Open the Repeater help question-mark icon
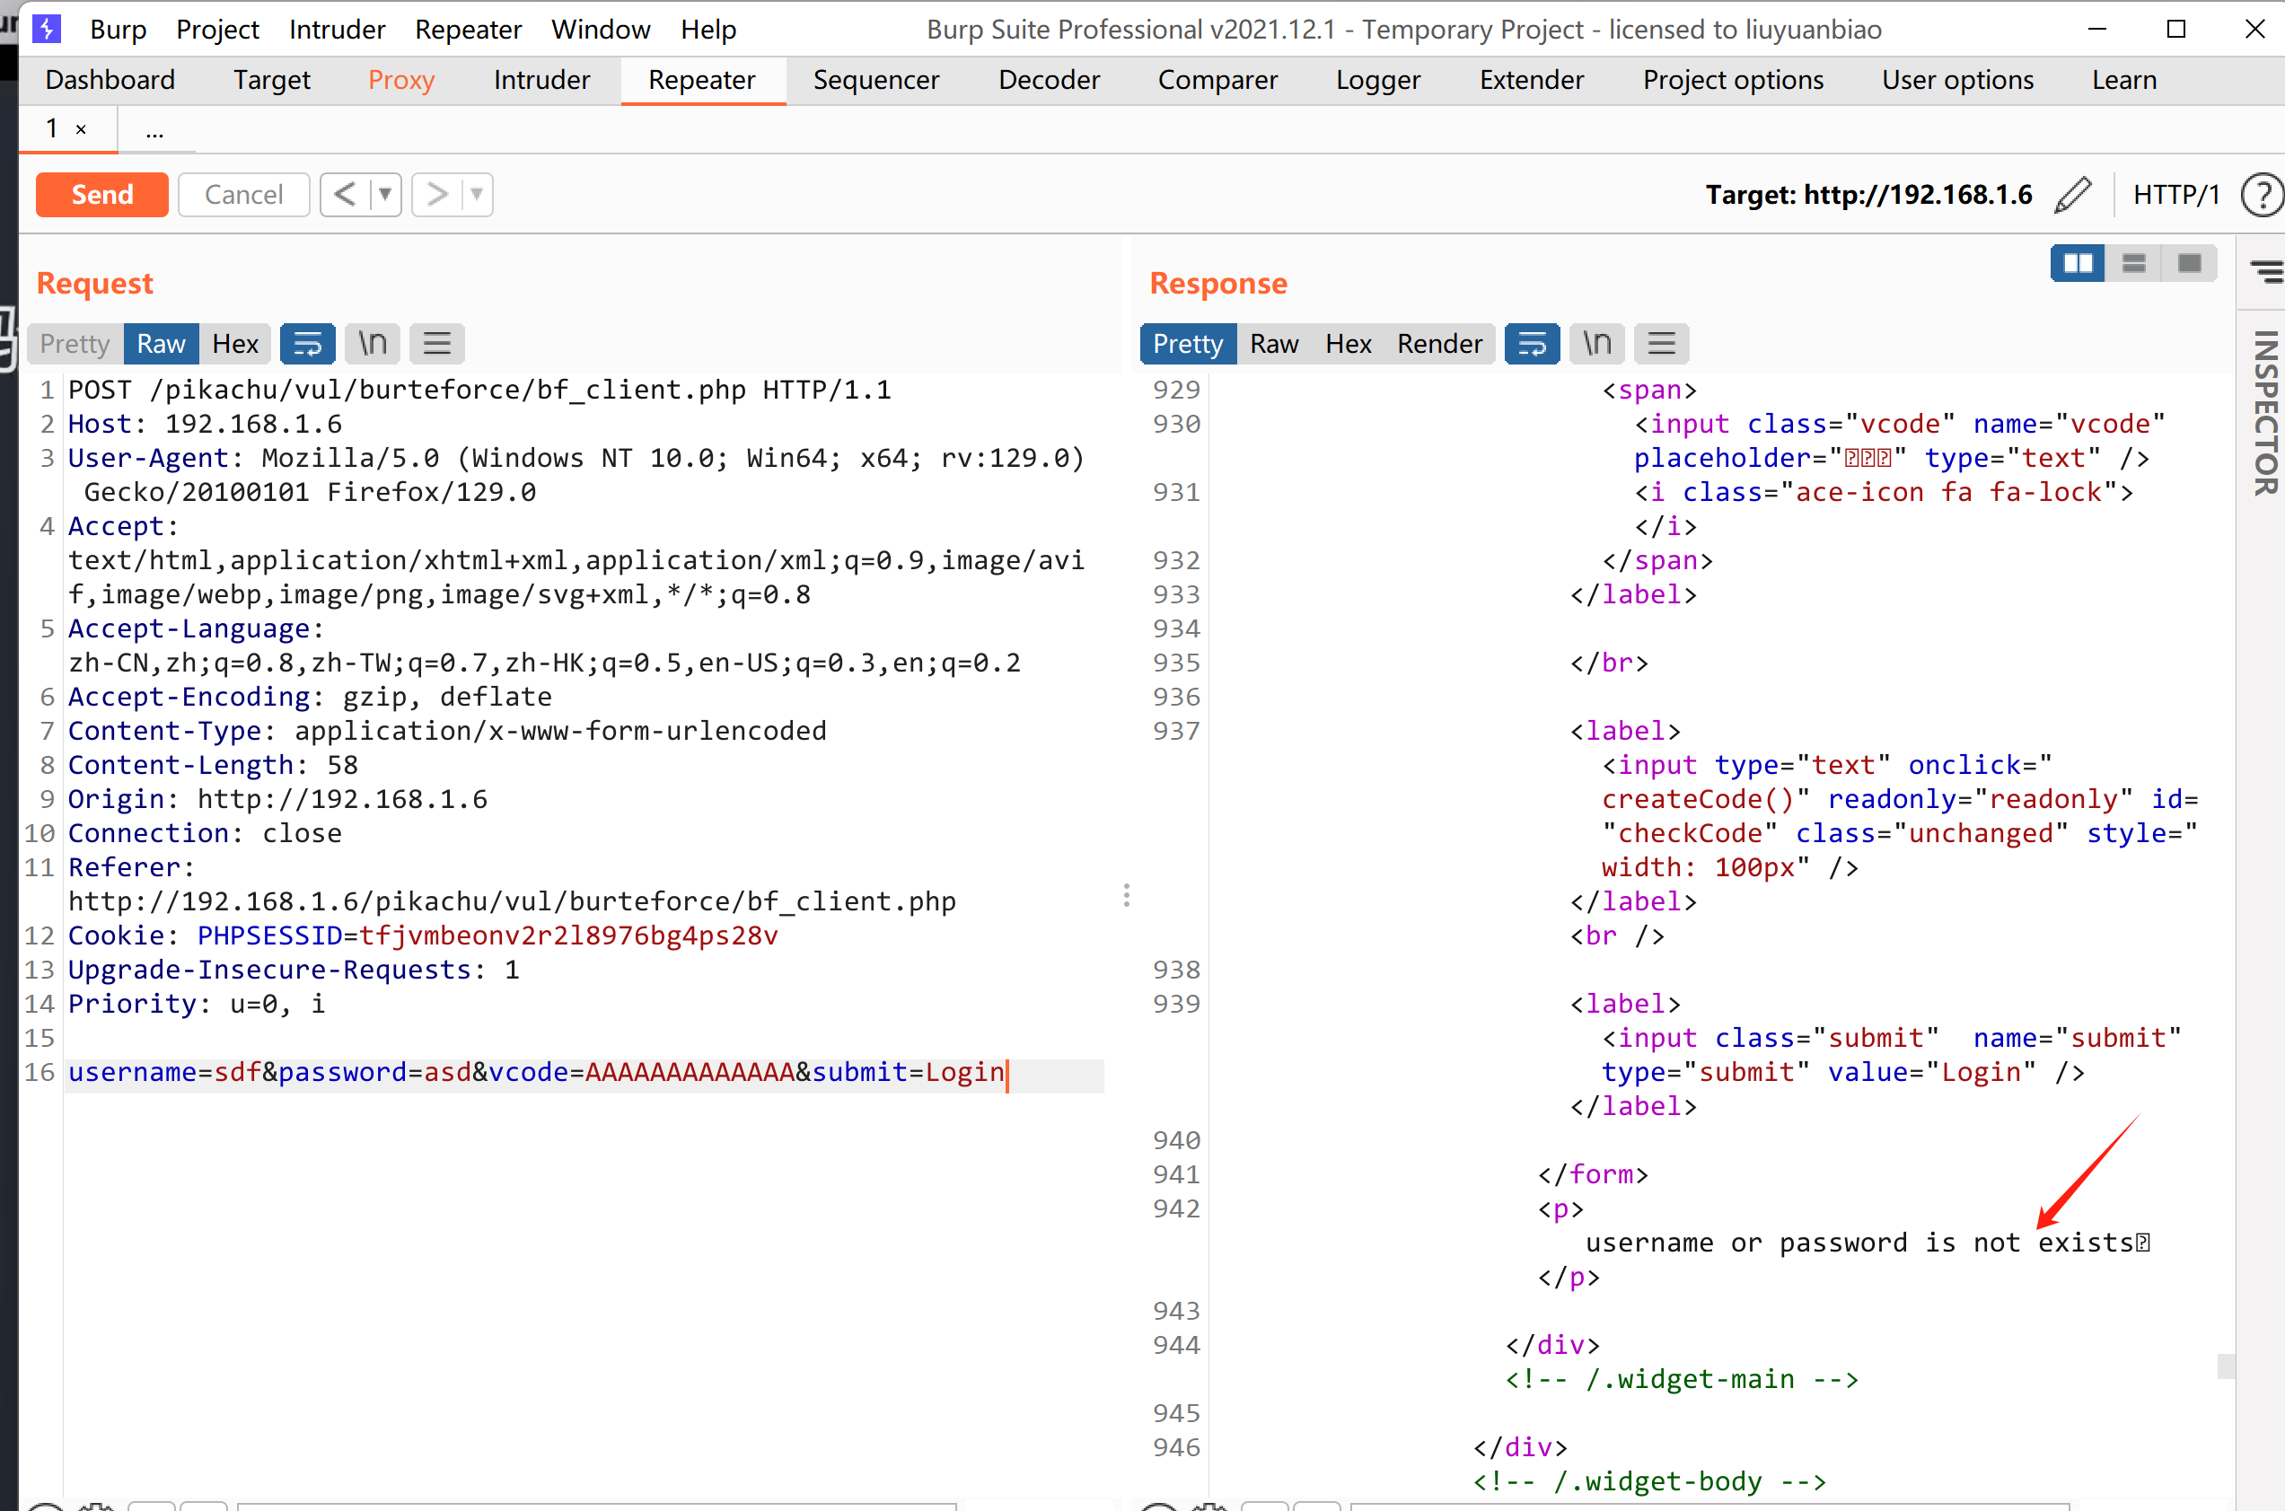This screenshot has height=1511, width=2285. coord(2261,196)
